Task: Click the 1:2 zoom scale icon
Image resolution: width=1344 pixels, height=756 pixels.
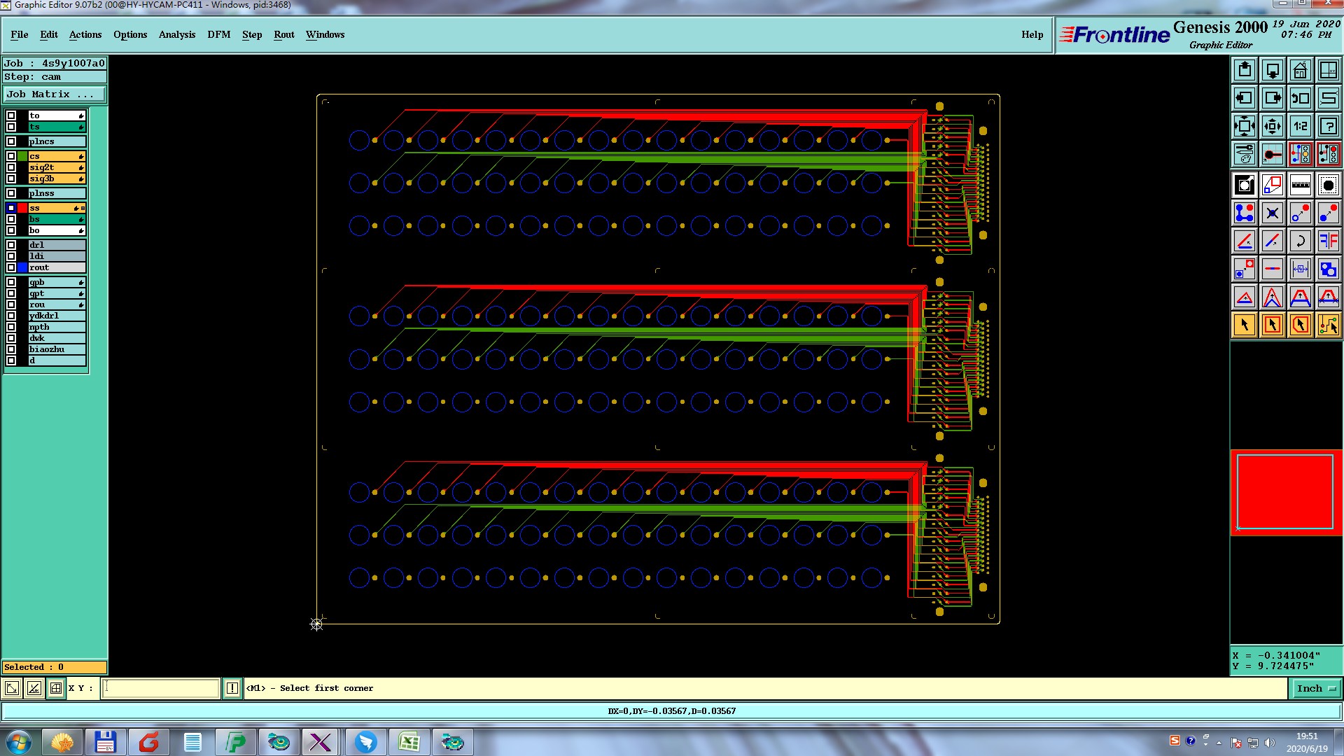Action: point(1300,126)
